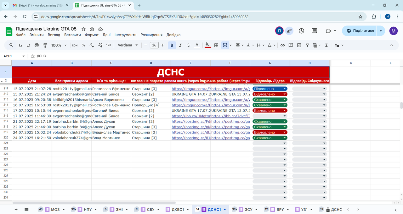The width and height of the screenshot is (403, 214).
Task: Switch to the МОЗ sheet tab
Action: pos(55,209)
